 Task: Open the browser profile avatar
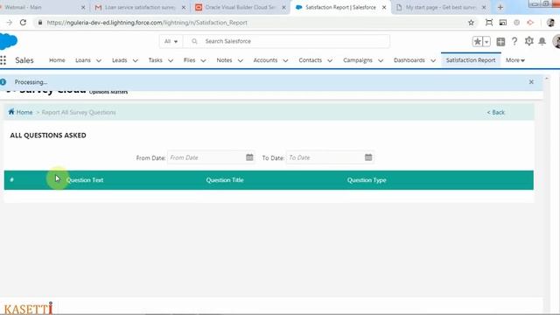tap(550, 23)
